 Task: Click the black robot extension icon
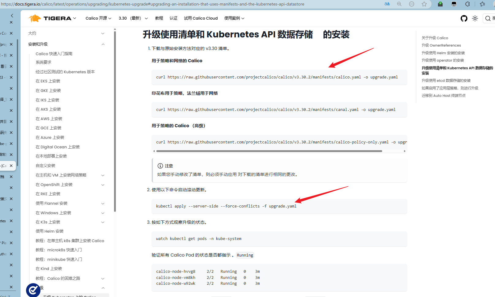point(454,4)
